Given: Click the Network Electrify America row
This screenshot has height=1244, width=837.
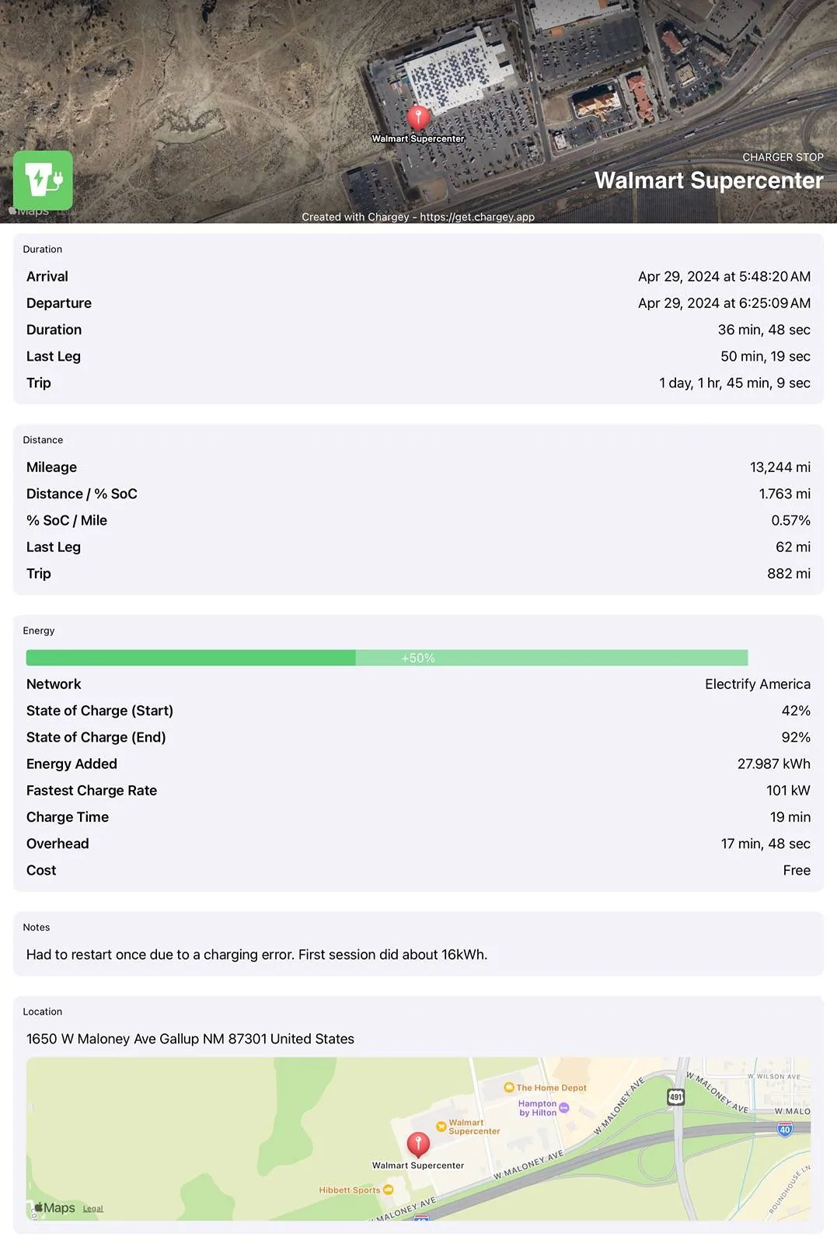Looking at the screenshot, I should (x=418, y=684).
